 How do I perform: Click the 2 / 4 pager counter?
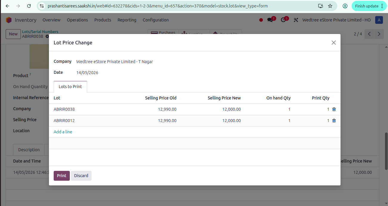pos(358,34)
